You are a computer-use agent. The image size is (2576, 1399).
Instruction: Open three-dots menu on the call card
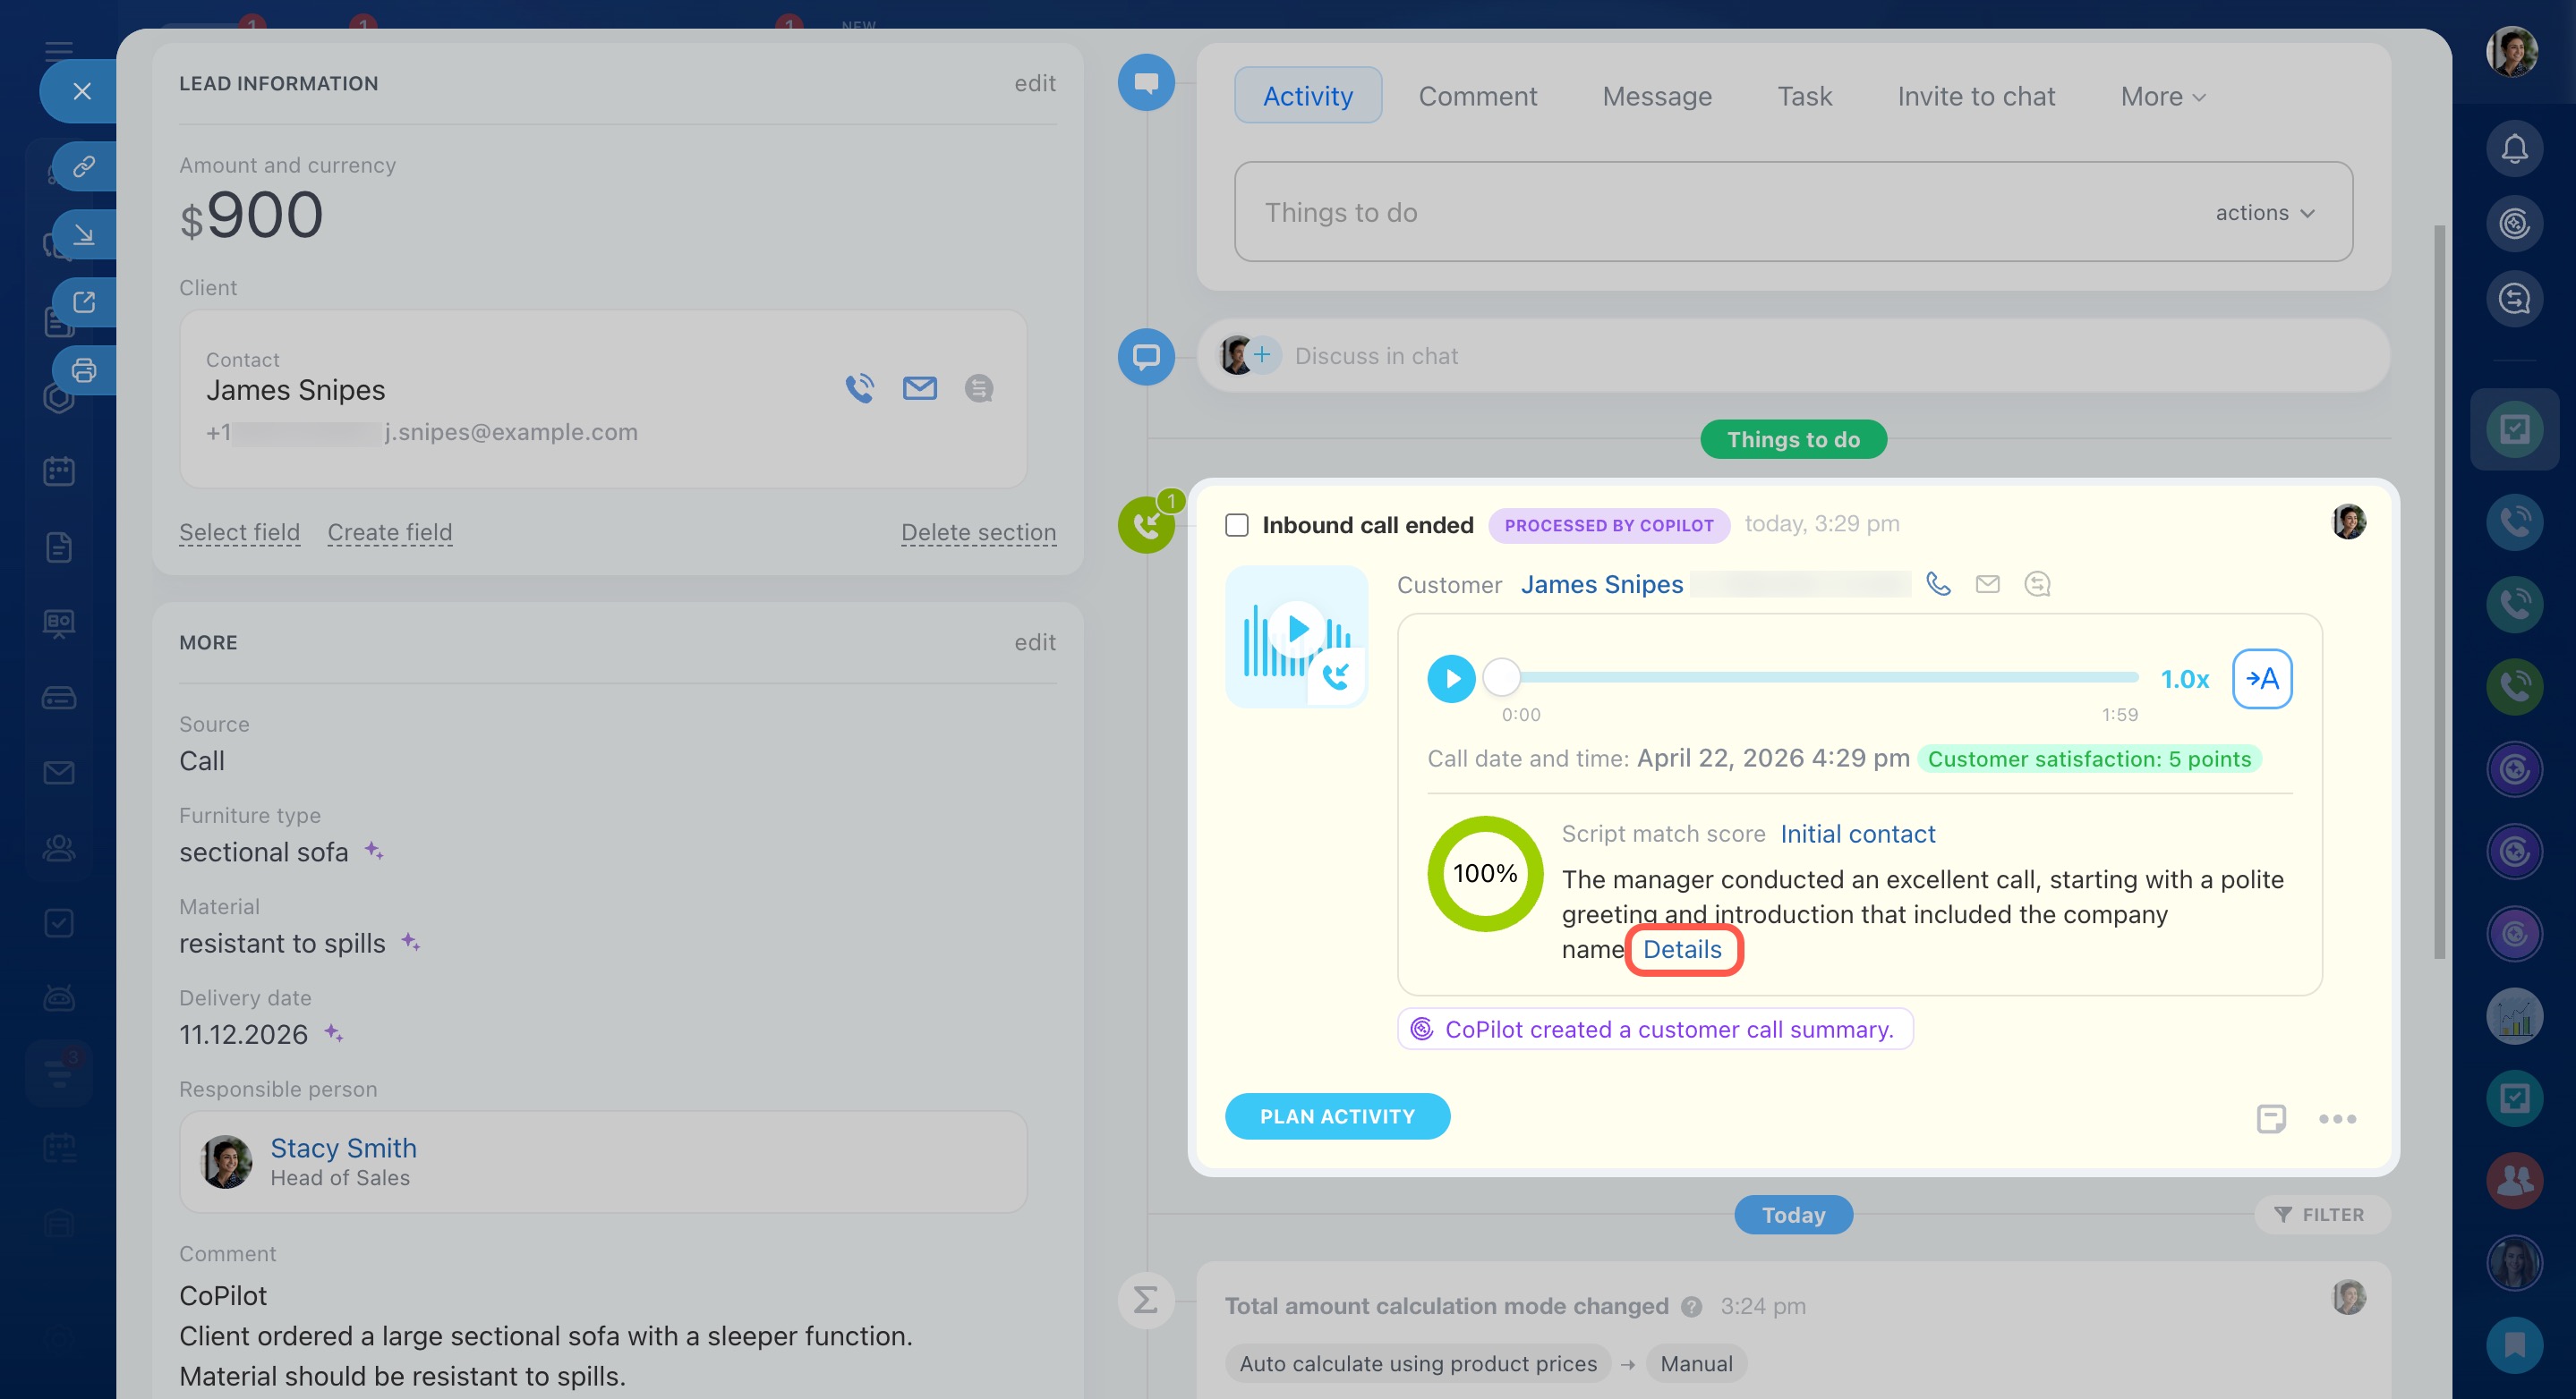pyautogui.click(x=2337, y=1118)
